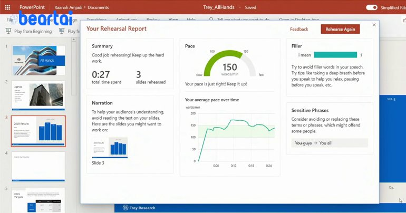Open the app launcher waffle icon
Image resolution: width=406 pixels, height=213 pixels.
(x=7, y=7)
